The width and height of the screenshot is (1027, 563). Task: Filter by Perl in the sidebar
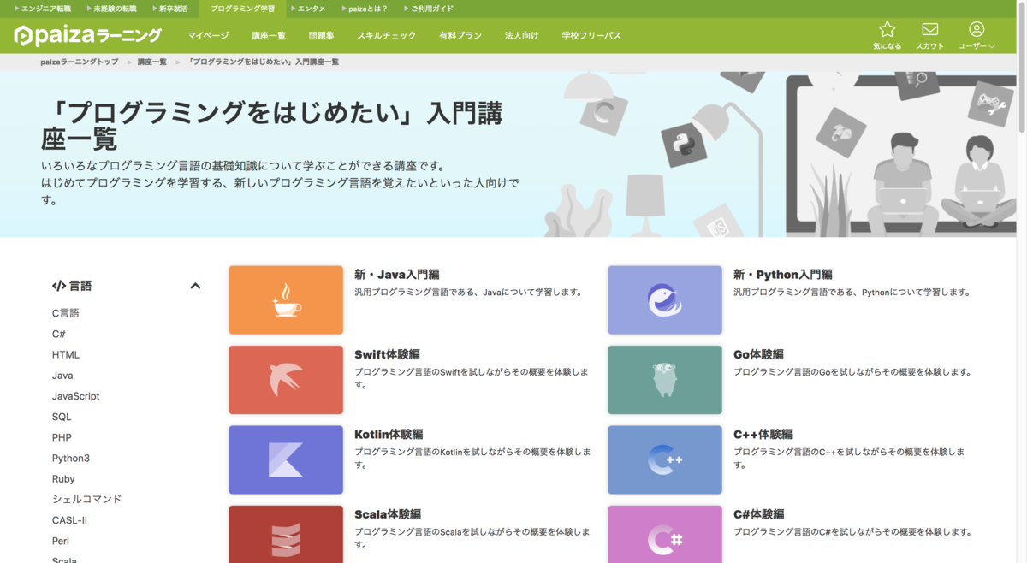(60, 541)
